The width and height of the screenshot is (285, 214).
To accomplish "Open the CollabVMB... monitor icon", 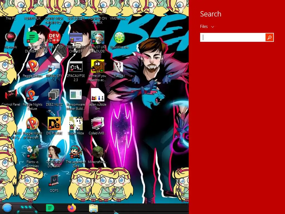I will [98, 123].
